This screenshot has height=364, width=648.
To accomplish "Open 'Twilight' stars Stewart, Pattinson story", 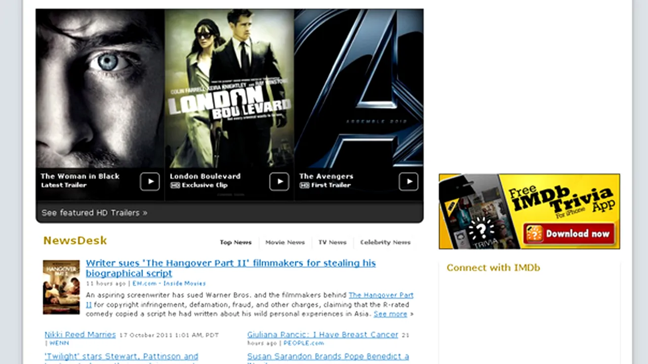I will (x=121, y=357).
